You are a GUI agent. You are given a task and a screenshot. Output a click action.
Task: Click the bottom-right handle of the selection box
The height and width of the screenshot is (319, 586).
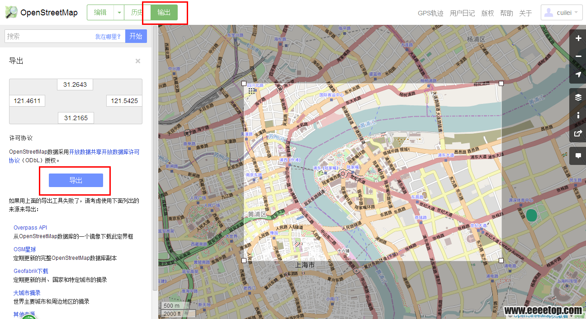point(501,260)
